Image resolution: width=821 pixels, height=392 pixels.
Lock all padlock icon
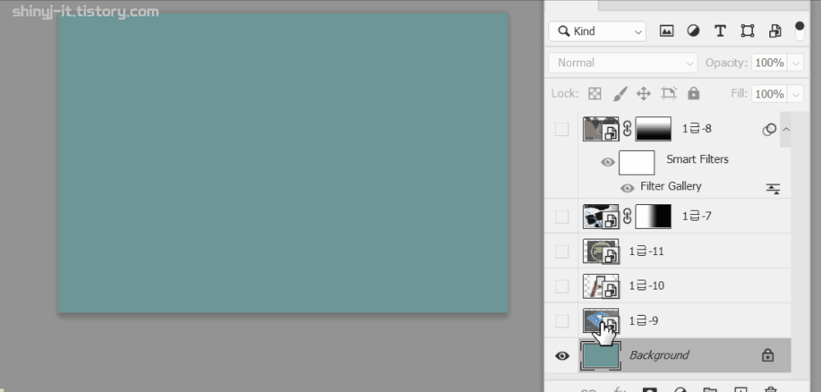pos(693,93)
